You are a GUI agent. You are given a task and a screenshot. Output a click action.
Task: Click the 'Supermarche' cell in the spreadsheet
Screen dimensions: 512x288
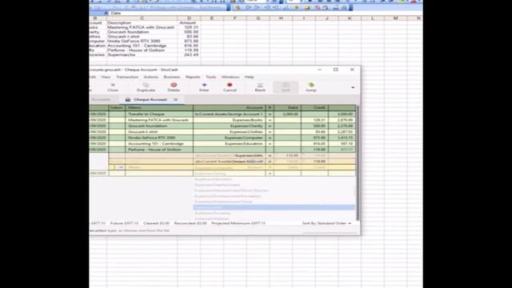point(142,55)
